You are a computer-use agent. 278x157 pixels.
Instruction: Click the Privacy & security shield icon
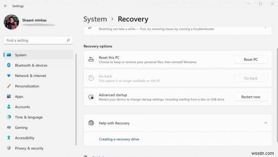[9, 148]
